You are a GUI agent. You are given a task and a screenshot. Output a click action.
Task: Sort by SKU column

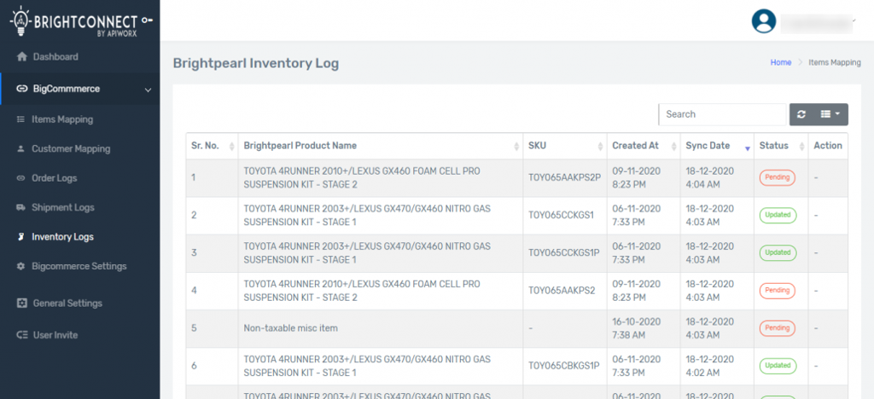tap(565, 146)
